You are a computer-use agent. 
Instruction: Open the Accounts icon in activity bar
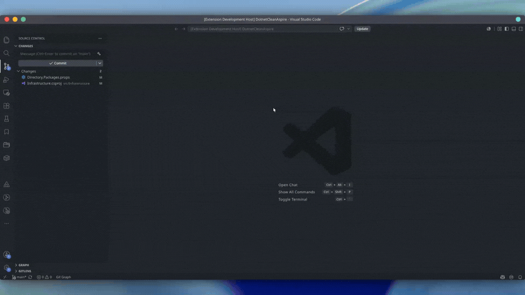point(6,255)
